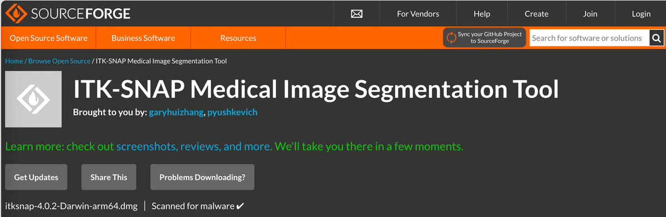Click the GitHub sync arrows icon
Viewport: 666px width, 217px height.
[x=451, y=38]
